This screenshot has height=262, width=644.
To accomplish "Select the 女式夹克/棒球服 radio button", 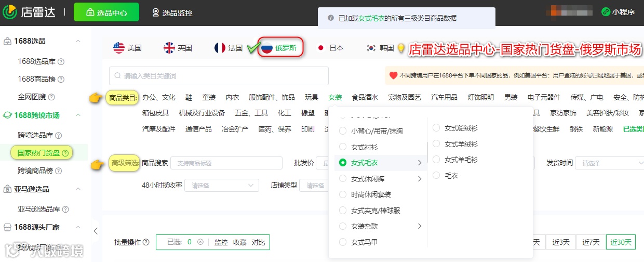I will [x=343, y=211].
